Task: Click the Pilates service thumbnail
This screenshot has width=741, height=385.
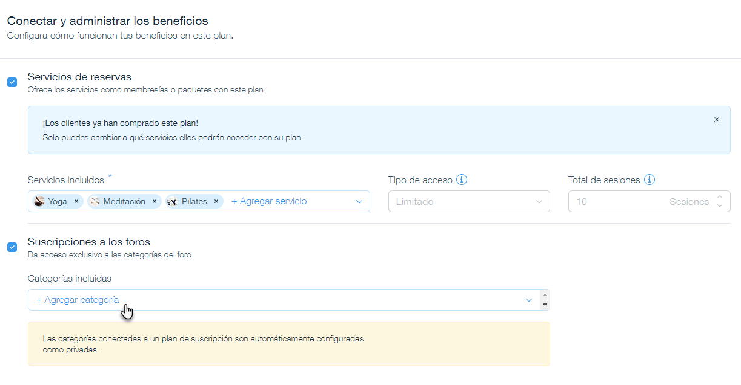Action: coord(172,201)
